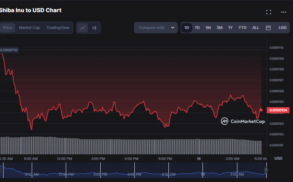Image resolution: width=293 pixels, height=182 pixels.
Task: Switch to line chart view icon
Action: pos(82,28)
